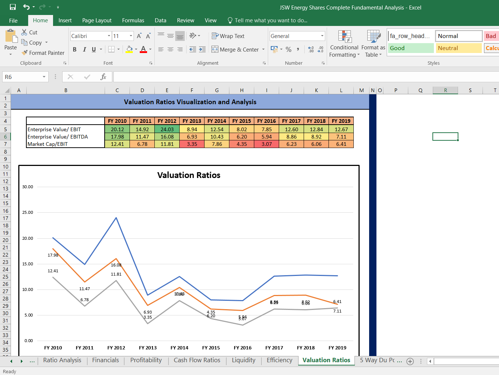Switch to the Insert ribbon tab
This screenshot has width=499, height=375.
[x=65, y=20]
